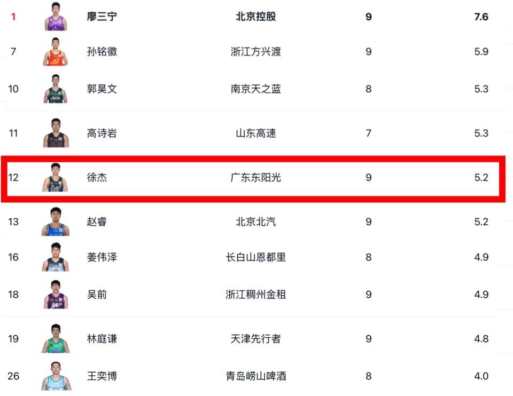This screenshot has width=513, height=396.
Task: Select team 广东东阳光
Action: tap(256, 177)
